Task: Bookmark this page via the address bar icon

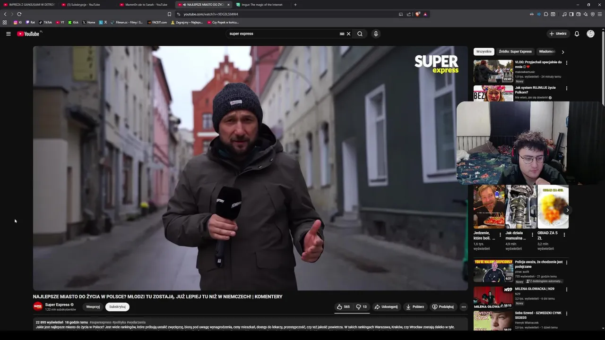Action: (x=169, y=14)
